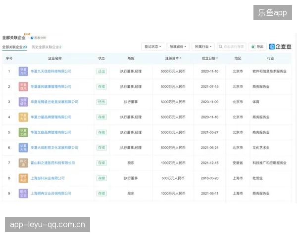This screenshot has width=297, height=237.
Task: Click the 华夏雄风 company logo in row 2
Action: click(23, 87)
